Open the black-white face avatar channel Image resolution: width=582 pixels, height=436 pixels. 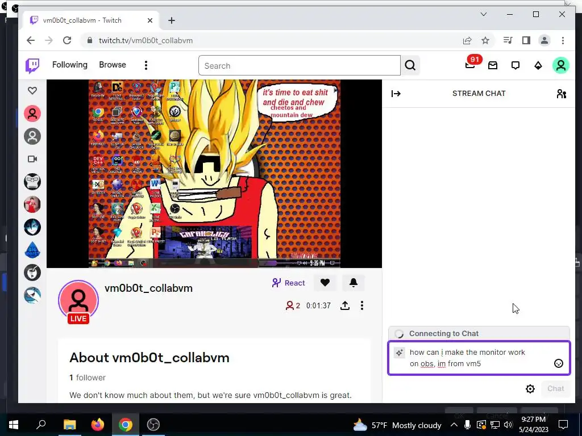pyautogui.click(x=32, y=272)
